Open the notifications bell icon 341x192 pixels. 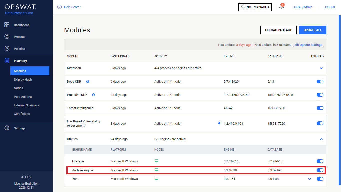point(281,7)
